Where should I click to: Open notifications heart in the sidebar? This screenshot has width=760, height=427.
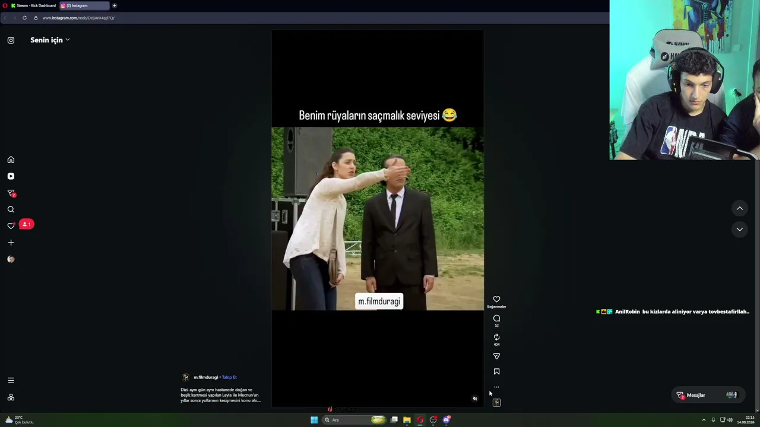[11, 225]
